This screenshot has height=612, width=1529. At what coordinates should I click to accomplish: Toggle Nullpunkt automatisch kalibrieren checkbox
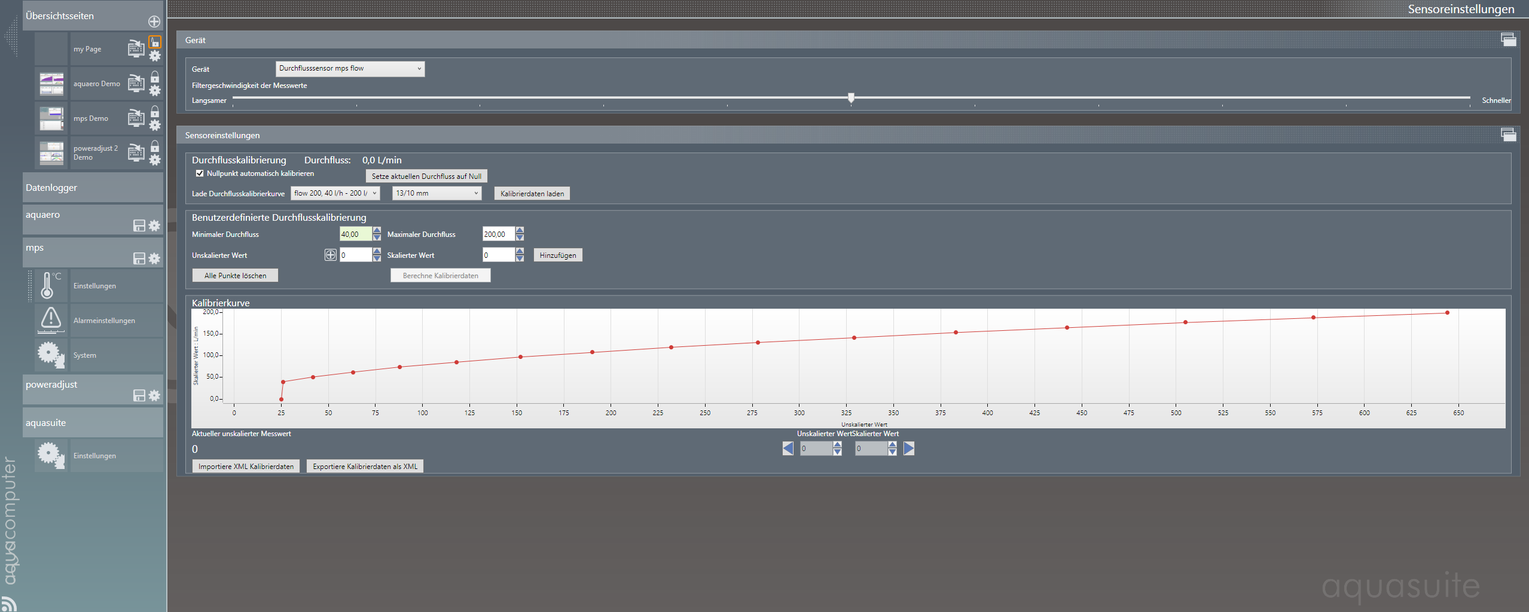(200, 173)
